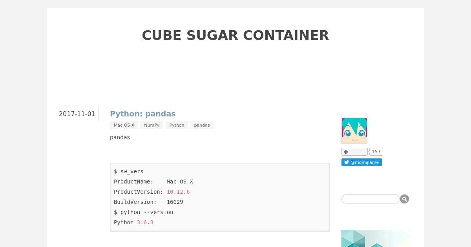Focus the blog search input field
Viewport: 471px width, 247px height.
(371, 199)
